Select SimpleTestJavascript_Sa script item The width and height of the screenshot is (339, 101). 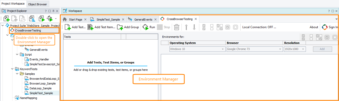[x=44, y=64]
